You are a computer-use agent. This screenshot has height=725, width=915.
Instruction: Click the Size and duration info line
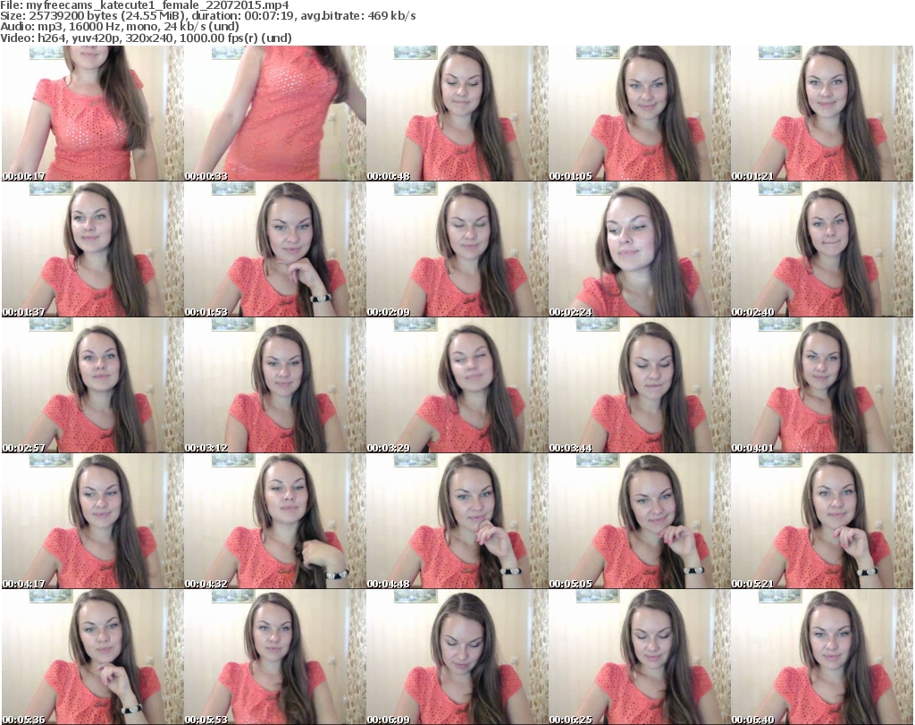pos(208,16)
